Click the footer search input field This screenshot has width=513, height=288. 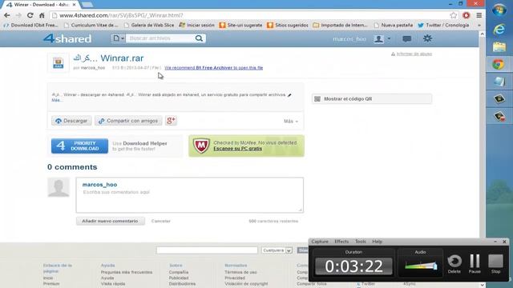[207, 250]
